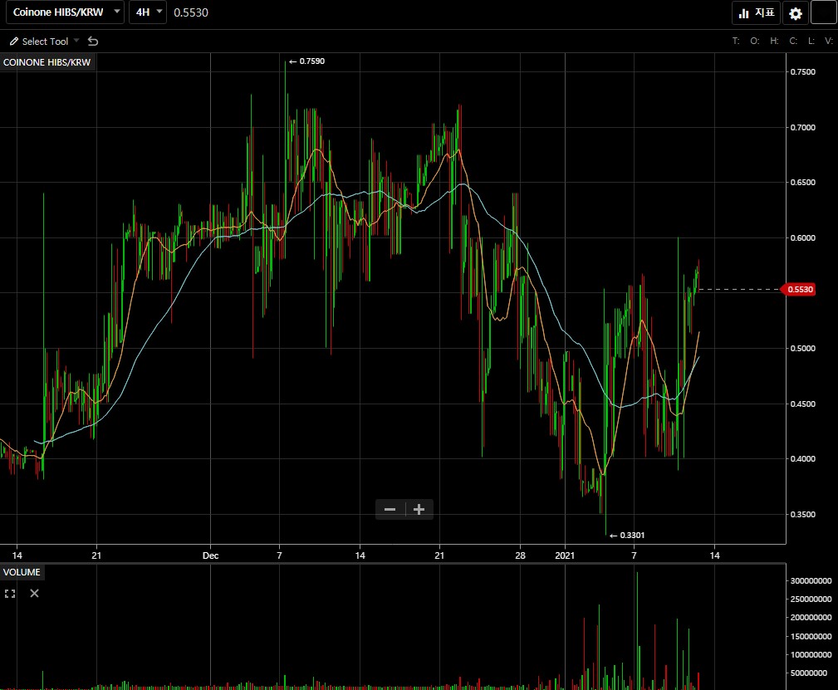Click the COINONE HIBS/KRW chart label

[x=47, y=62]
